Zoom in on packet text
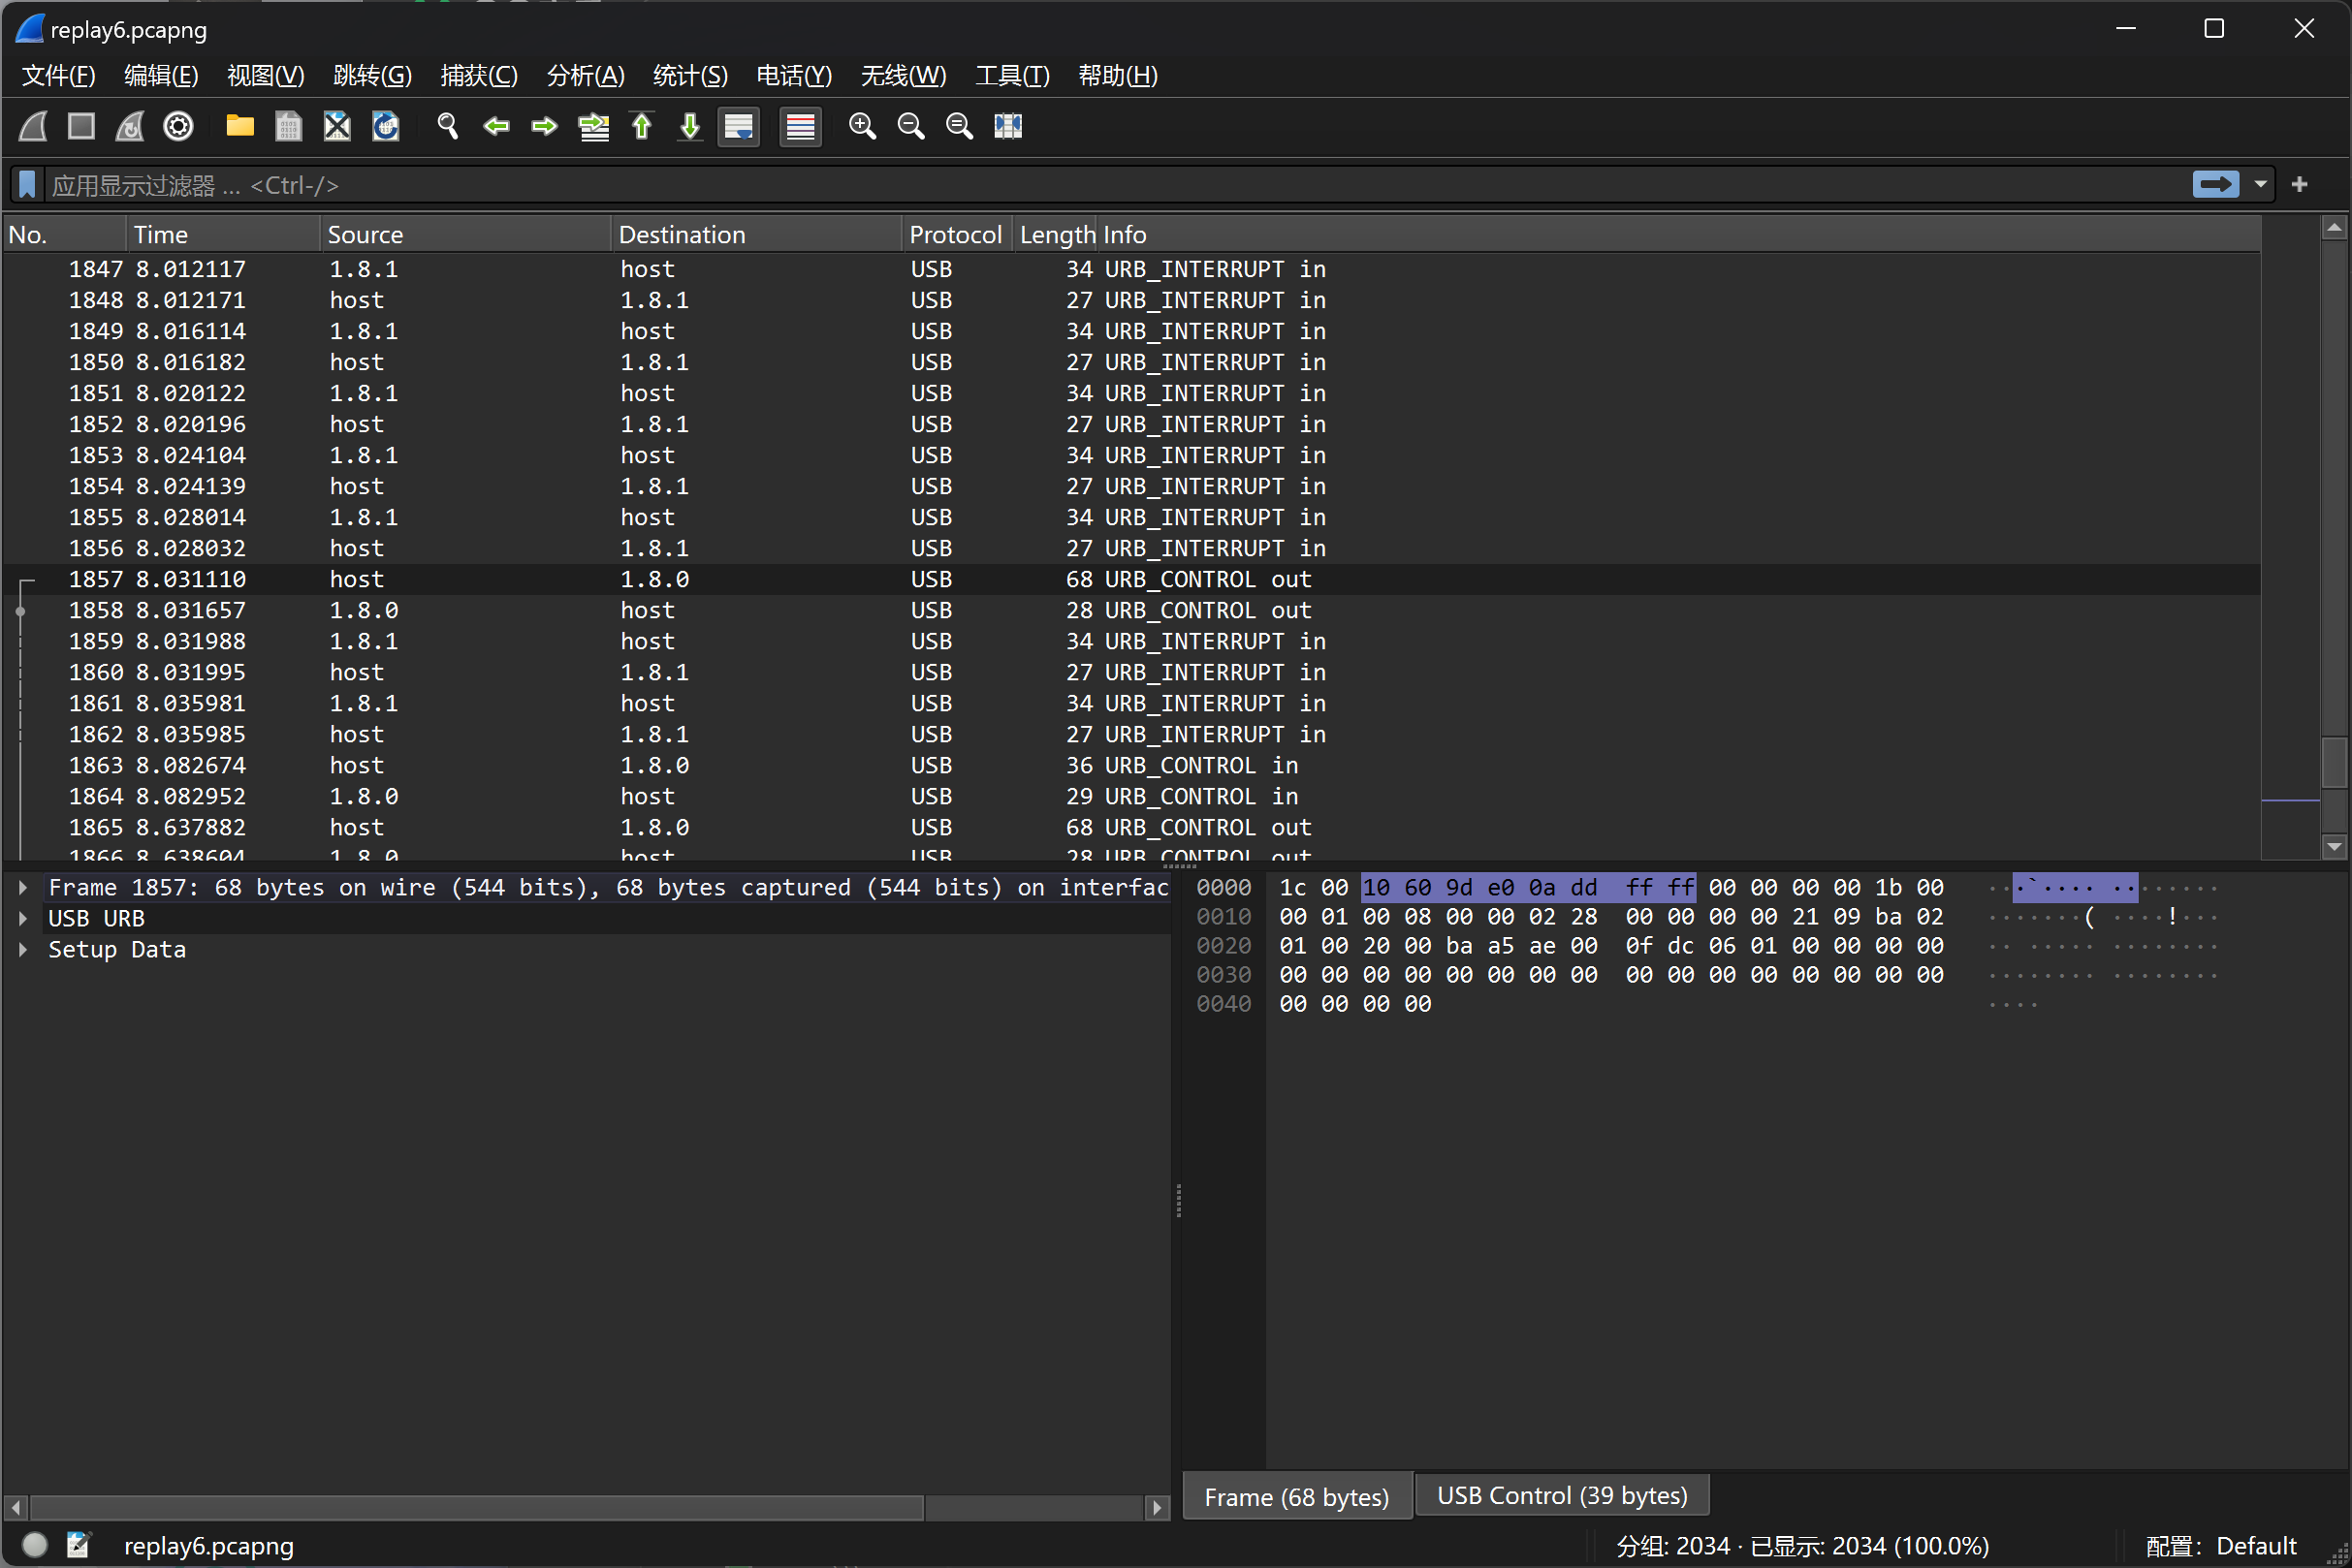This screenshot has width=2352, height=1568. tap(862, 127)
